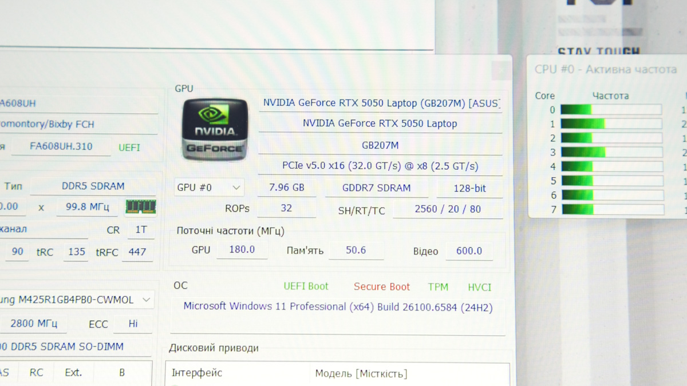The image size is (687, 386).
Task: Click the 2560 / 20 / 80 shader value
Action: click(x=448, y=209)
